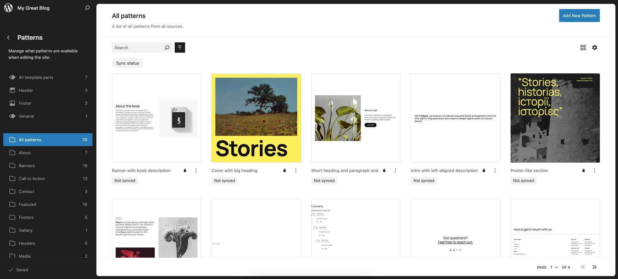
Task: Open actions menu for Cover with big heading
Action: (x=295, y=170)
